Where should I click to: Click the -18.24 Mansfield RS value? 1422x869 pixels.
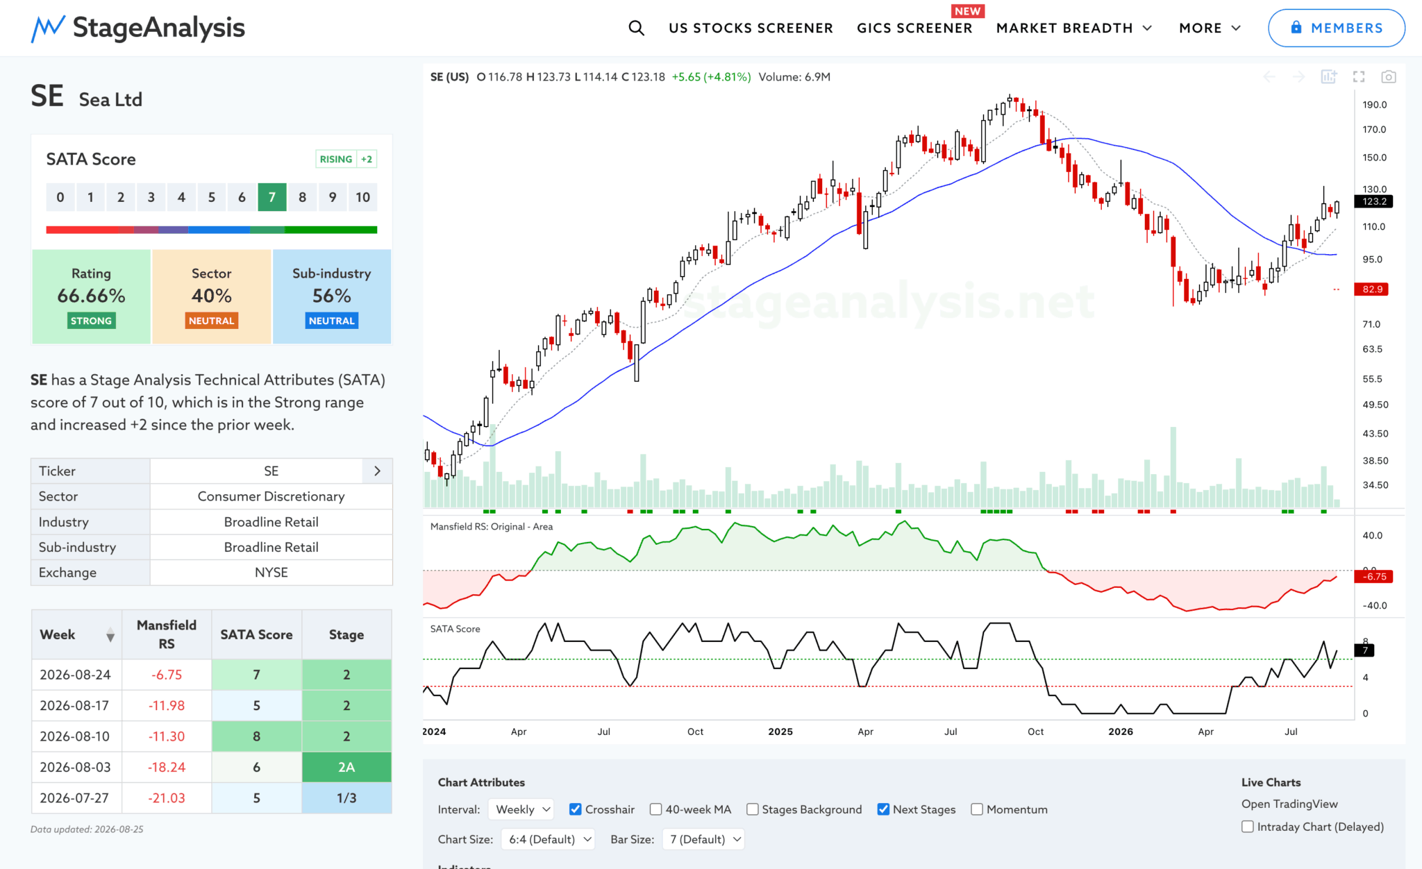tap(167, 767)
